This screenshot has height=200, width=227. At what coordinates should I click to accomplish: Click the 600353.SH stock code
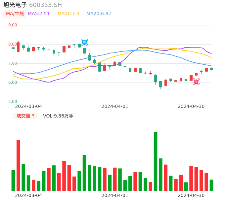point(45,5)
